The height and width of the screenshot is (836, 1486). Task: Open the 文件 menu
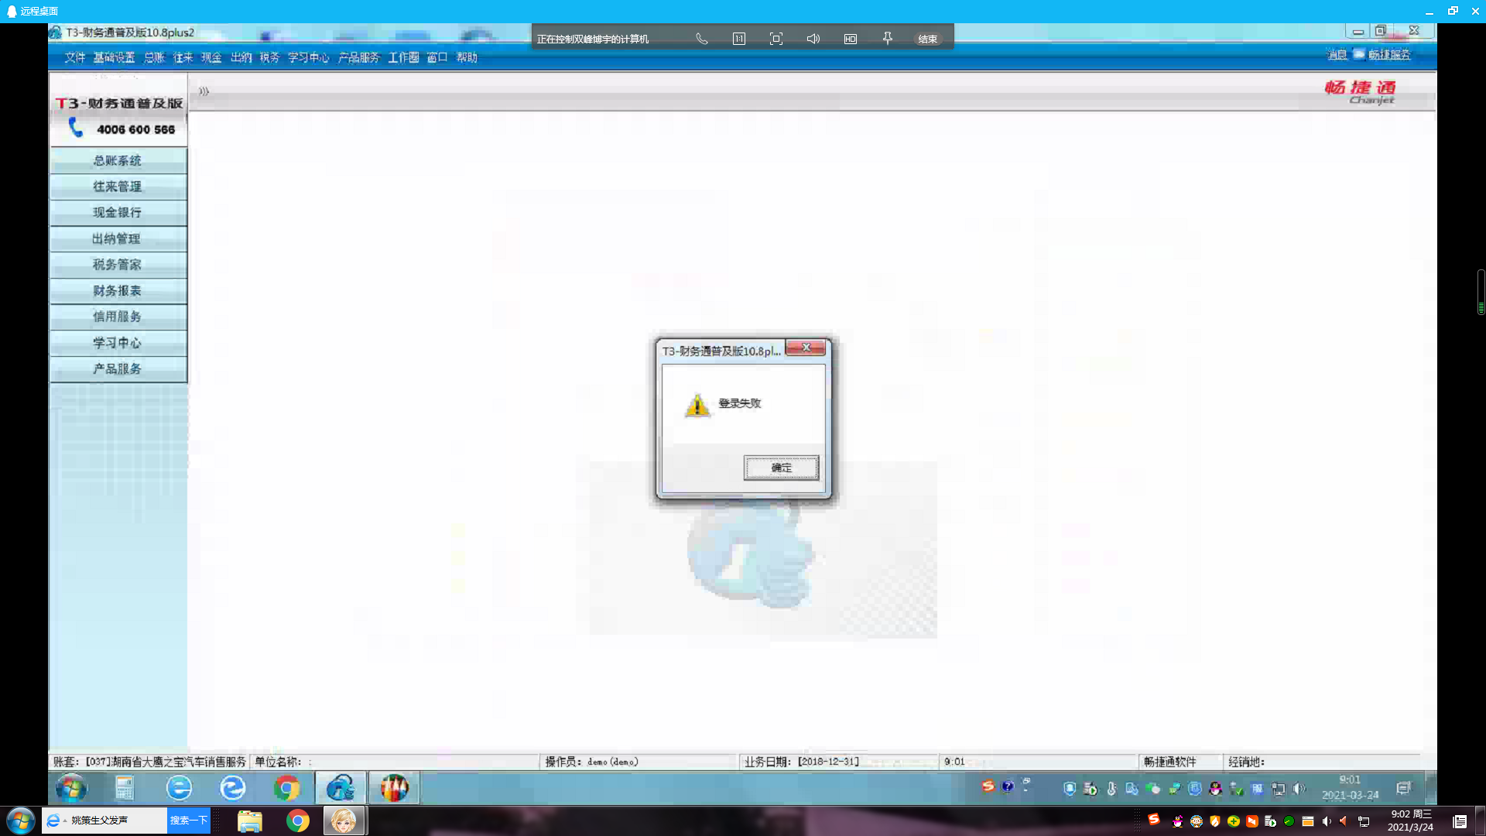click(75, 57)
